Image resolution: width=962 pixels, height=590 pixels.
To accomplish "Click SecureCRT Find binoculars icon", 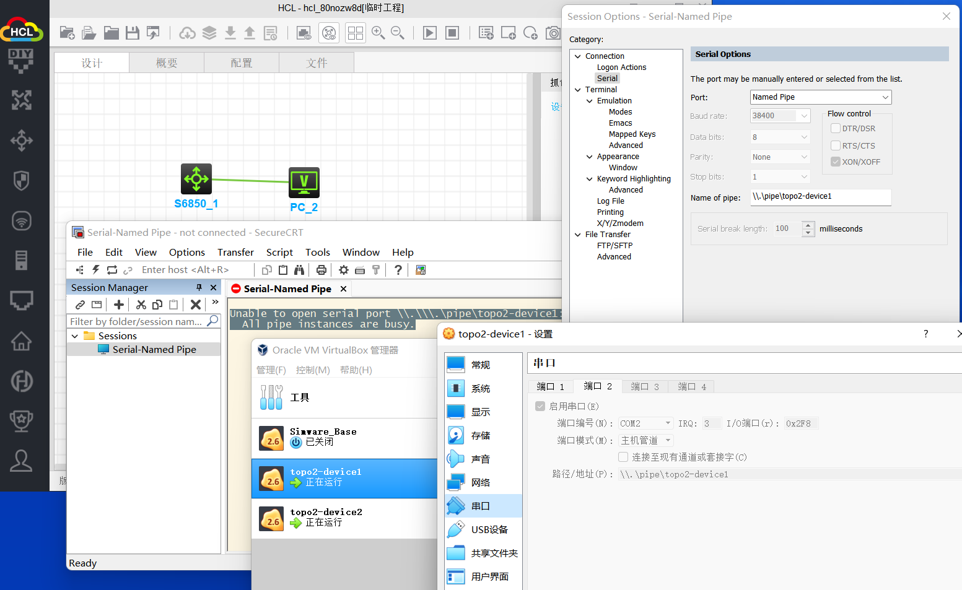I will tap(299, 270).
